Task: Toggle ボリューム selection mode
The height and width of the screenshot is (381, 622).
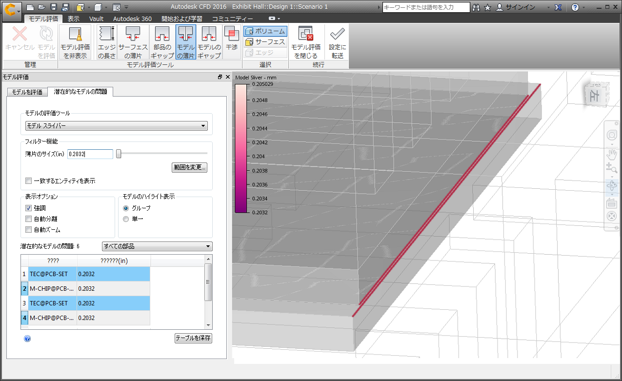Action: [265, 31]
